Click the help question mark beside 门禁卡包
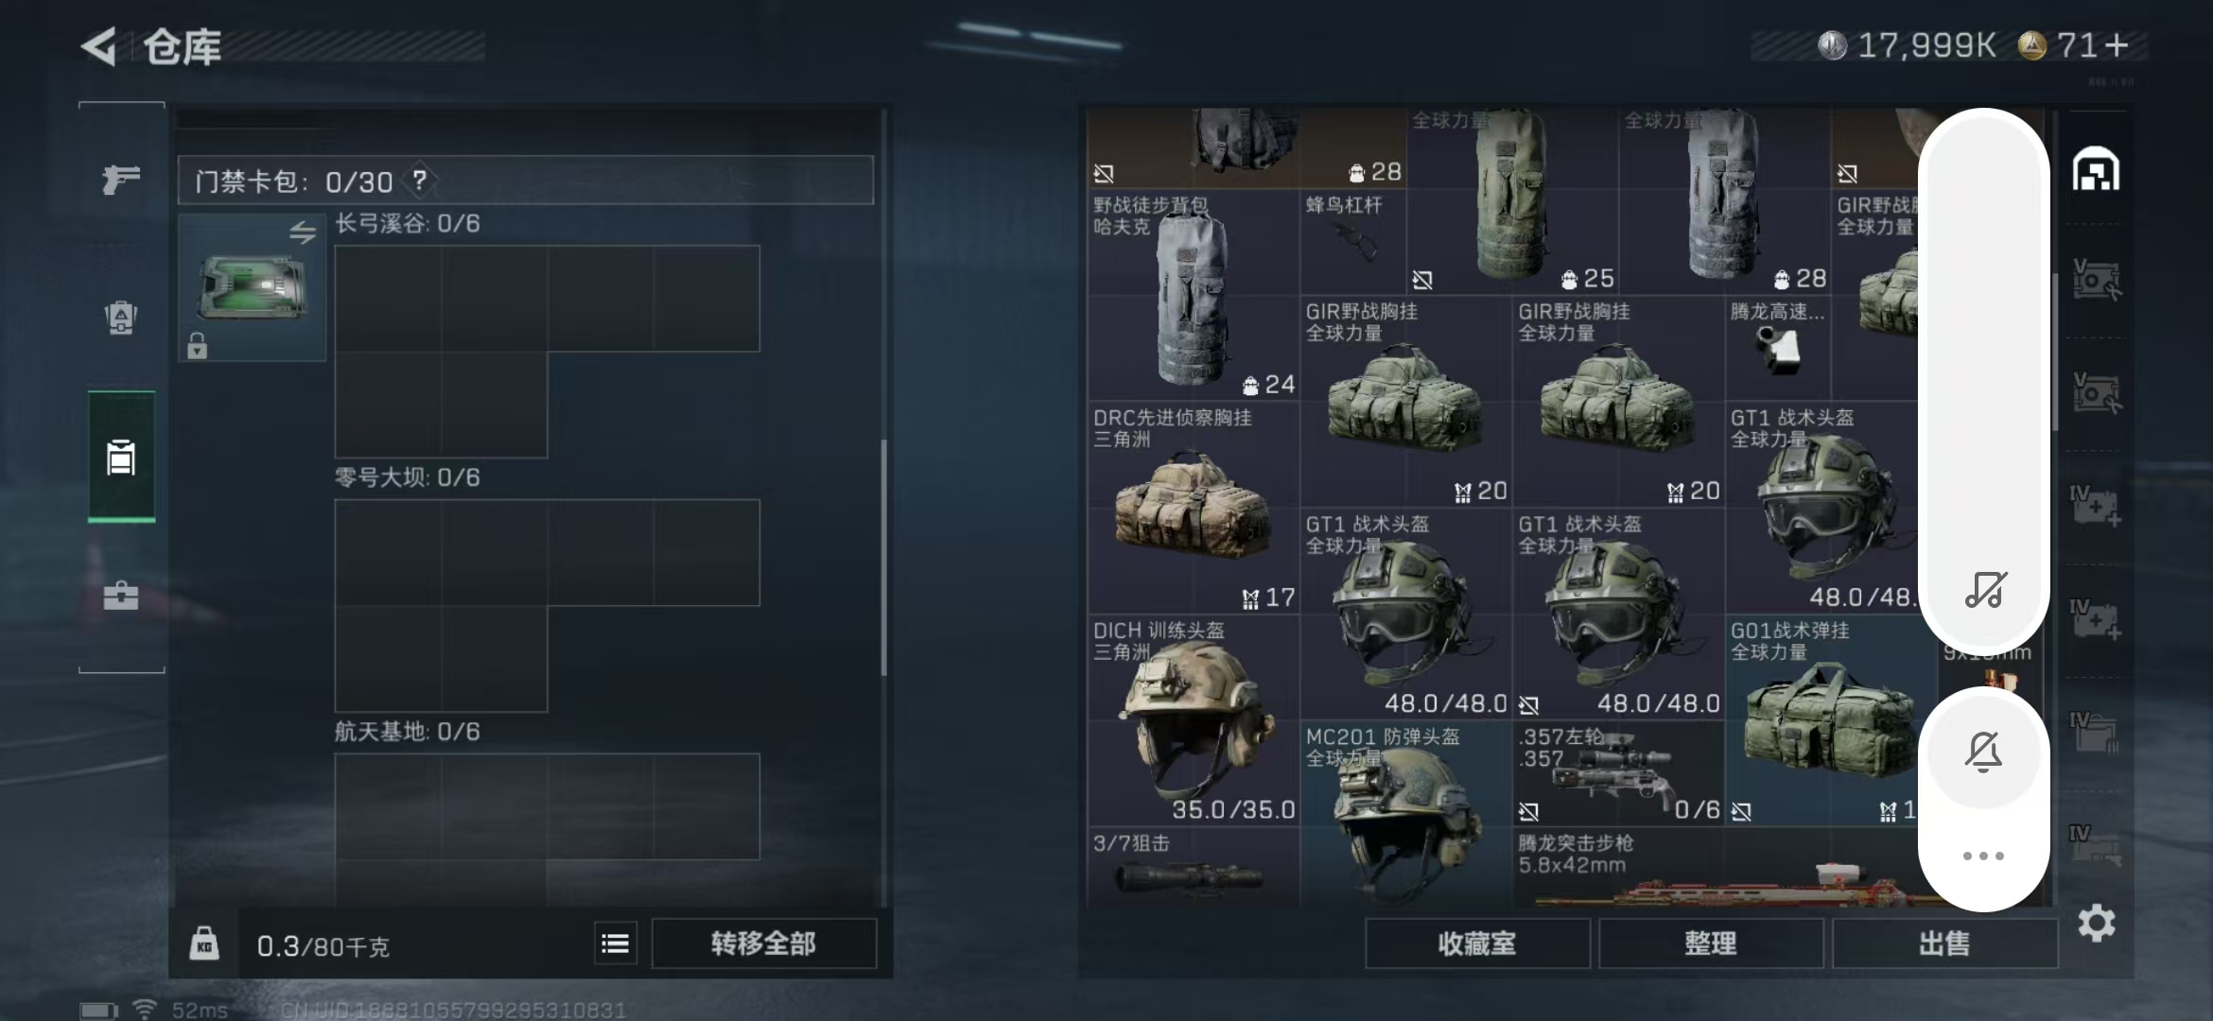 click(420, 180)
